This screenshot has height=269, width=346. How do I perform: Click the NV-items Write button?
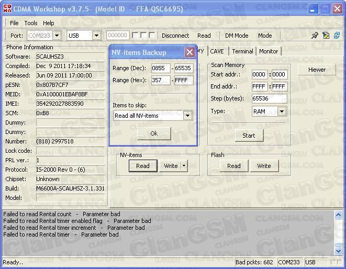(170, 166)
